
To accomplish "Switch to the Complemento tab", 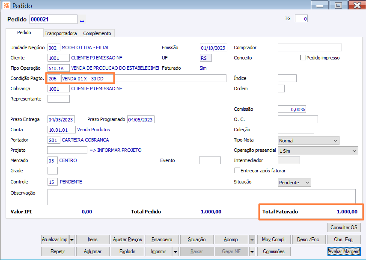I will (97, 33).
